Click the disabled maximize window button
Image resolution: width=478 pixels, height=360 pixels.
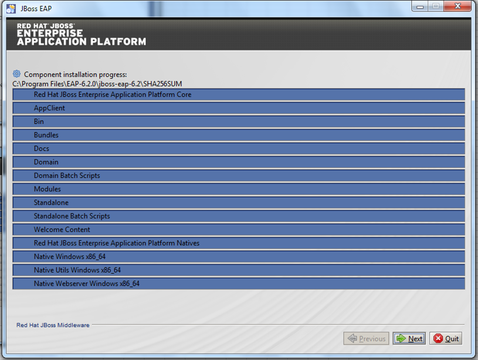[436, 6]
